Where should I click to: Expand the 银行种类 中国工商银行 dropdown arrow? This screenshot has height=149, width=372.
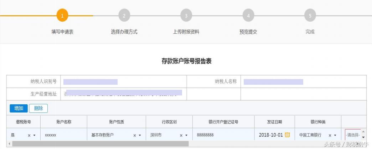[x=335, y=135]
